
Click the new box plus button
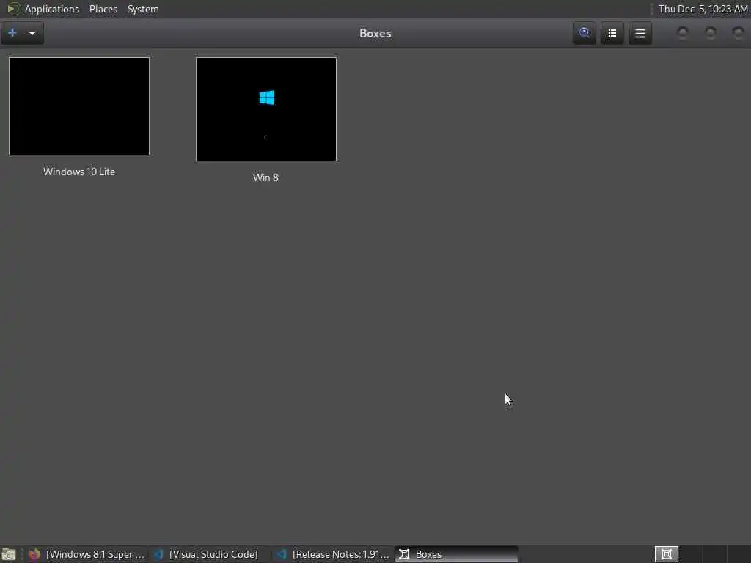(12, 33)
